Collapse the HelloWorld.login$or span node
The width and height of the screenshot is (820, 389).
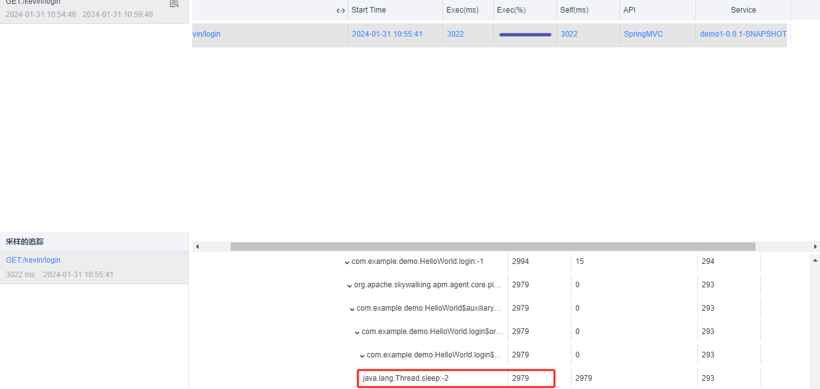point(357,332)
